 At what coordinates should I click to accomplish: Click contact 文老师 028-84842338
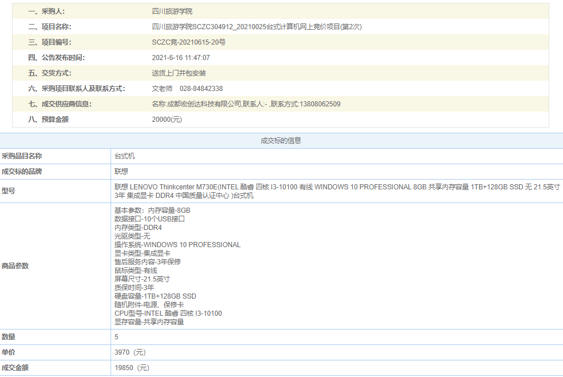(x=187, y=89)
